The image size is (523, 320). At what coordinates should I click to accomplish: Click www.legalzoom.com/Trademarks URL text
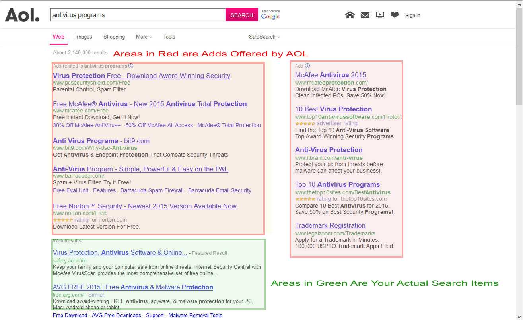335,233
